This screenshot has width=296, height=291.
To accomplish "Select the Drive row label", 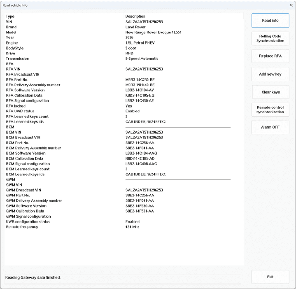I will coord(10,54).
